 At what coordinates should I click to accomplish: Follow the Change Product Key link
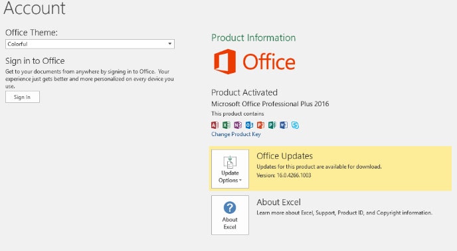(236, 134)
